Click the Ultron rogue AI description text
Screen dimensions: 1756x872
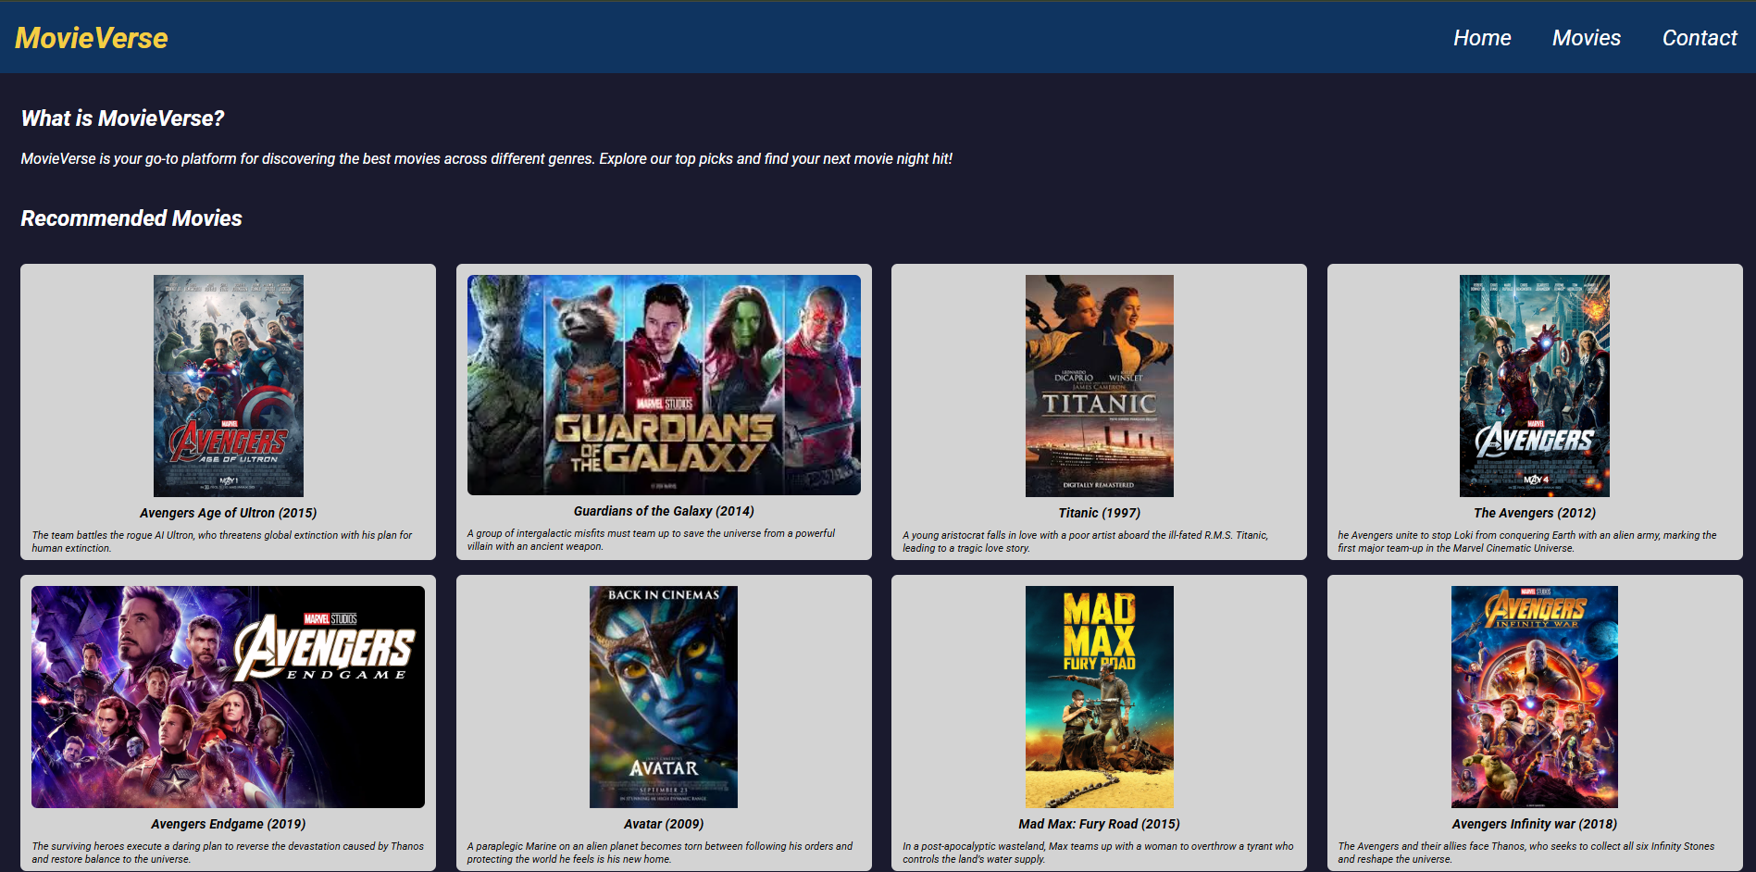pyautogui.click(x=222, y=542)
